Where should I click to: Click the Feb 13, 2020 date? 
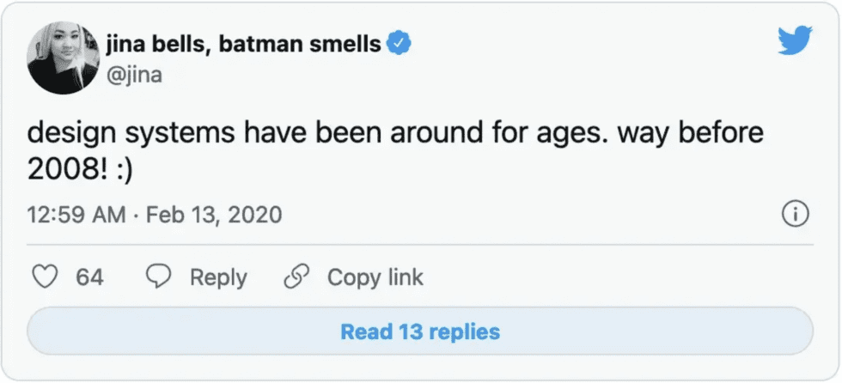[214, 215]
